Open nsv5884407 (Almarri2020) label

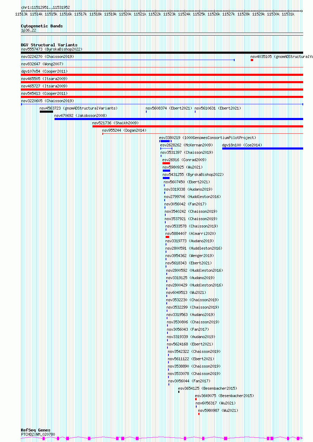coord(191,233)
